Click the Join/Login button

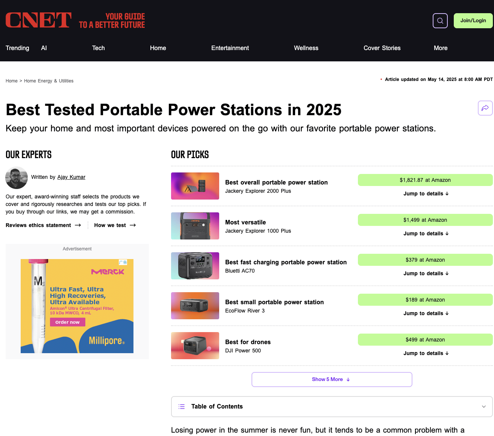(473, 21)
